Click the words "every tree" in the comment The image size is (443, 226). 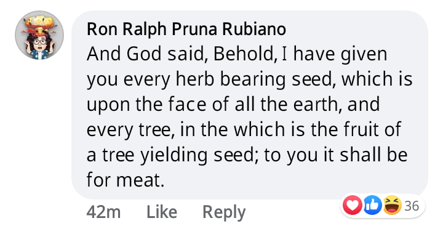129,130
